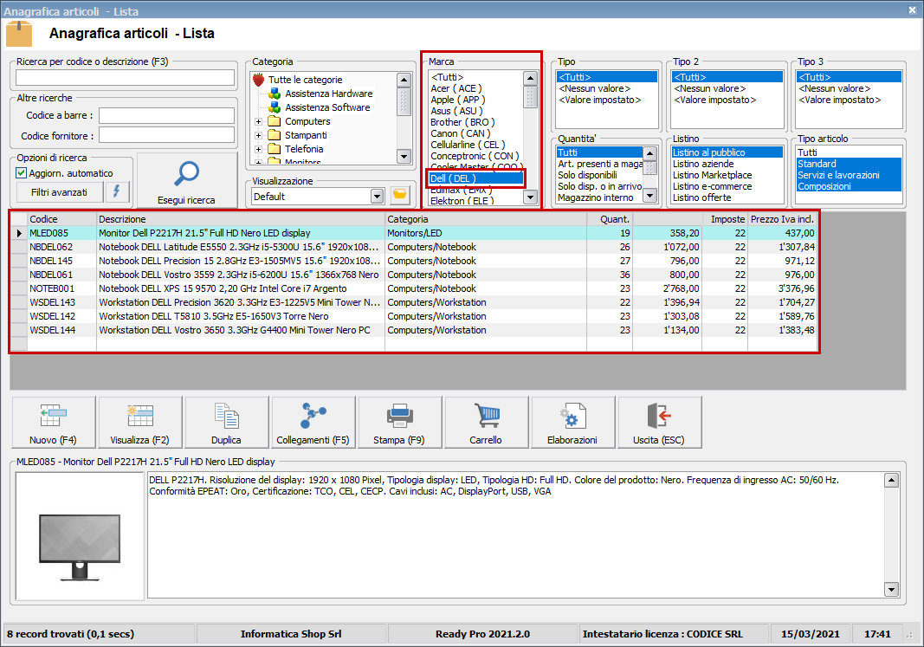Click Marca list scroll up arrow
924x647 pixels.
click(530, 78)
